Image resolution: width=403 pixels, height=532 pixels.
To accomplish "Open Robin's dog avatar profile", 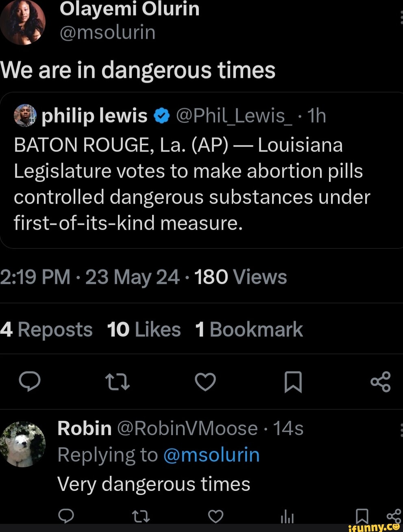I will pos(23,444).
